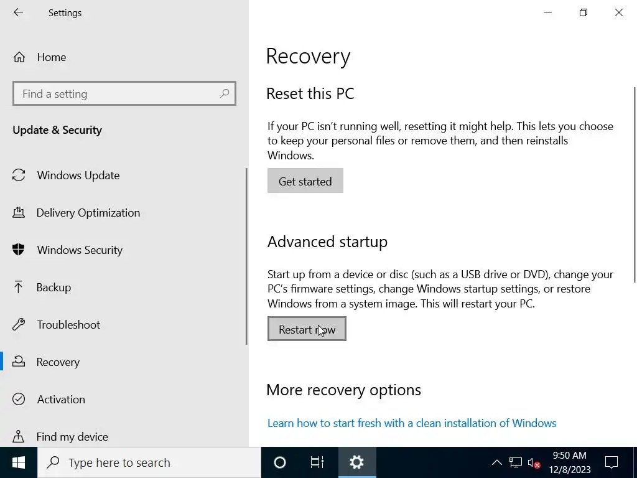The height and width of the screenshot is (478, 637).
Task: Open the Action Center notifications icon
Action: click(x=611, y=462)
